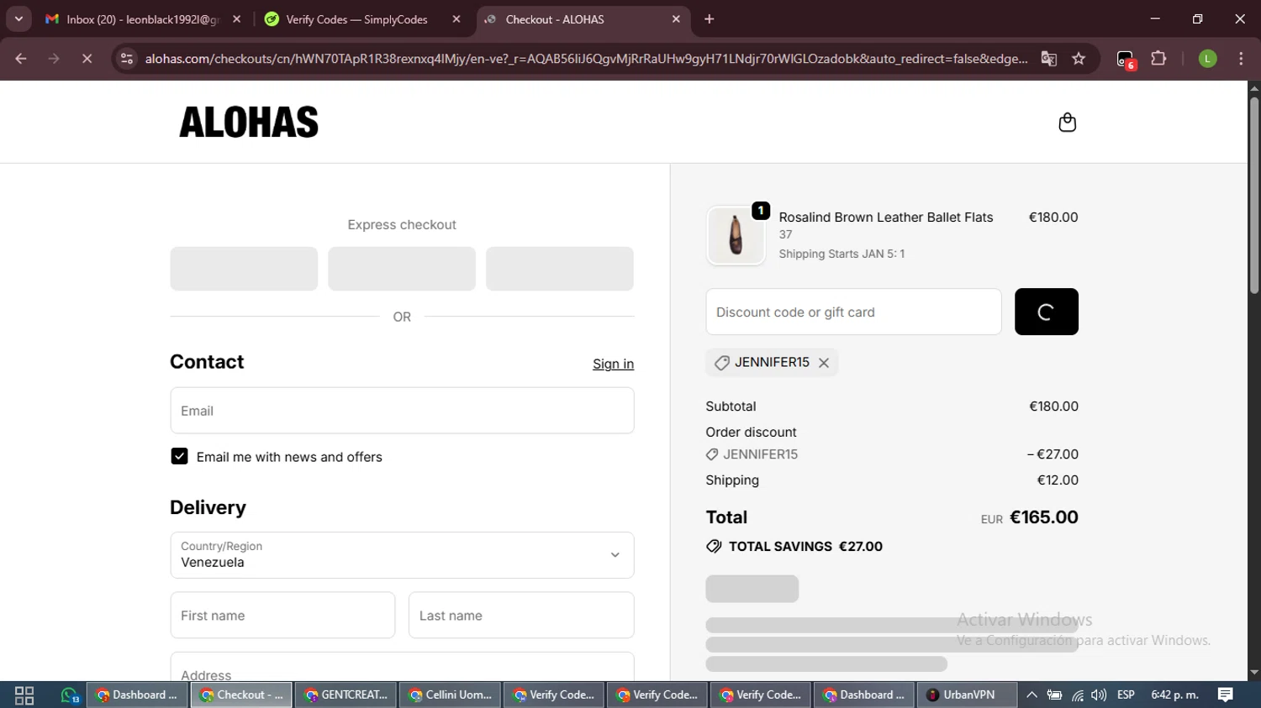Viewport: 1261px width, 708px height.
Task: Switch to the Verify Codes — SimplyCodes tab
Action: point(357,19)
